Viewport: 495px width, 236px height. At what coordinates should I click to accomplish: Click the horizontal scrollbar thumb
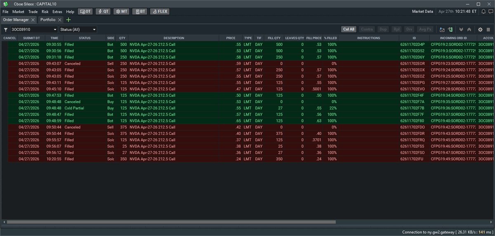point(171,222)
